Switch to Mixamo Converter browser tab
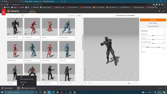Viewport: 167px width, 94px height. coord(53,2)
